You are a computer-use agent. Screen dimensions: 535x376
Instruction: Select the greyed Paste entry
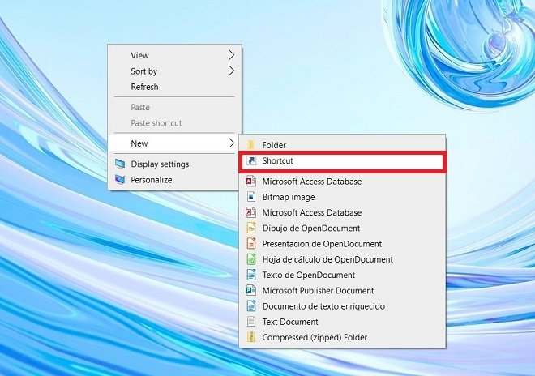tap(174, 107)
